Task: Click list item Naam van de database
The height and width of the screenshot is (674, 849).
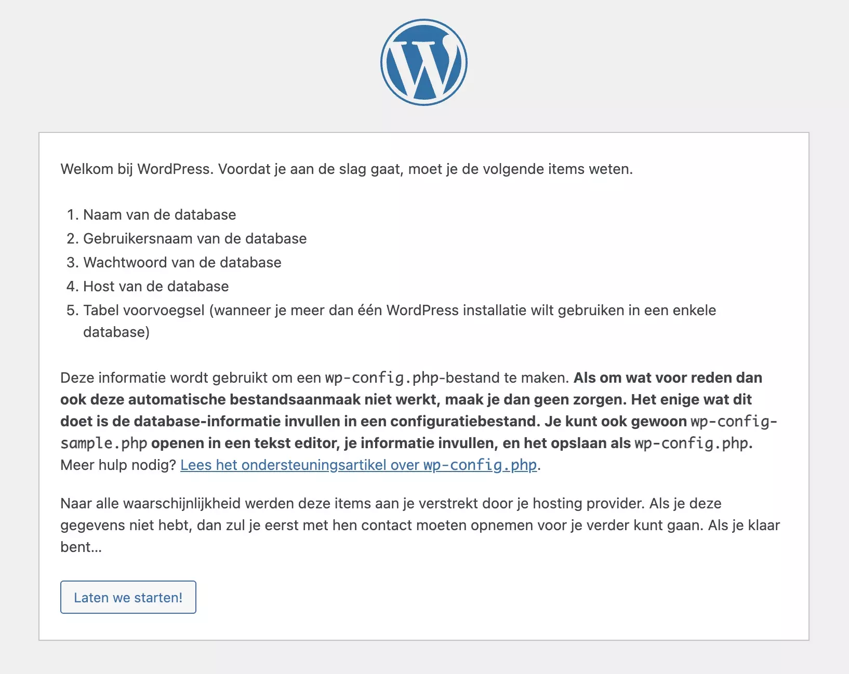Action: (160, 214)
